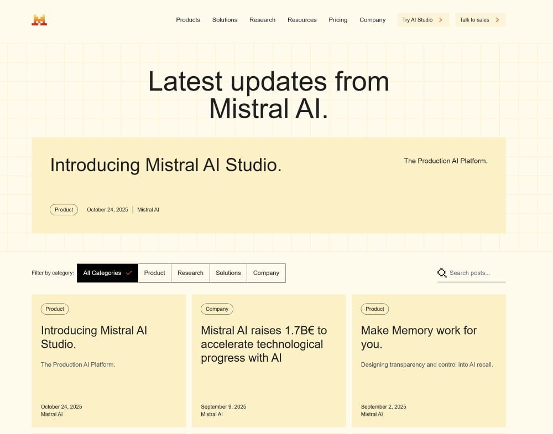The image size is (553, 434).
Task: Click Product tag in featured banner
Action: pyautogui.click(x=64, y=210)
